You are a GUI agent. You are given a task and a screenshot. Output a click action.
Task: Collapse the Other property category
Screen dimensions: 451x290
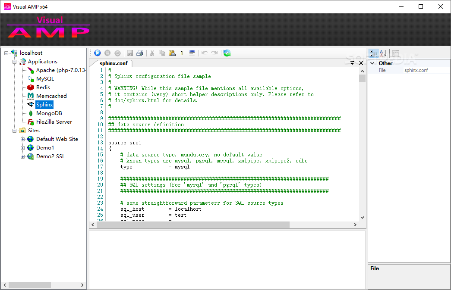pos(372,63)
